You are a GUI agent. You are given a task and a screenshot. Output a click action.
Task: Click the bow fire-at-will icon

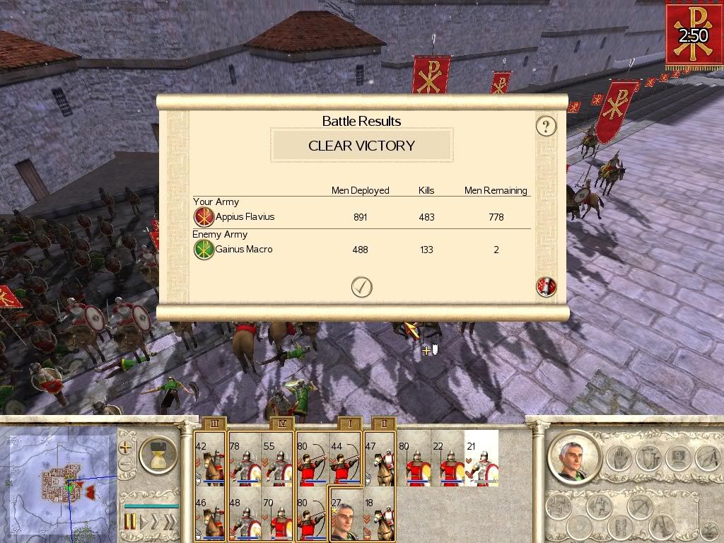tap(640, 507)
